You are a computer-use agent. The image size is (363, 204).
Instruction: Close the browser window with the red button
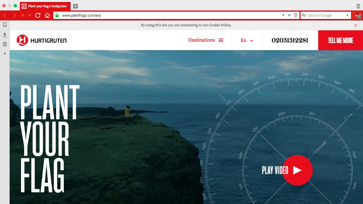4,6
